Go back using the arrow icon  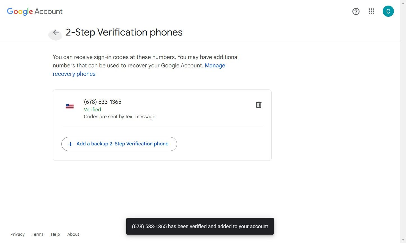point(56,32)
